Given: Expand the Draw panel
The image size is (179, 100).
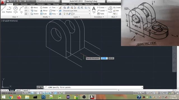Looking at the screenshot, I should click(15, 17).
